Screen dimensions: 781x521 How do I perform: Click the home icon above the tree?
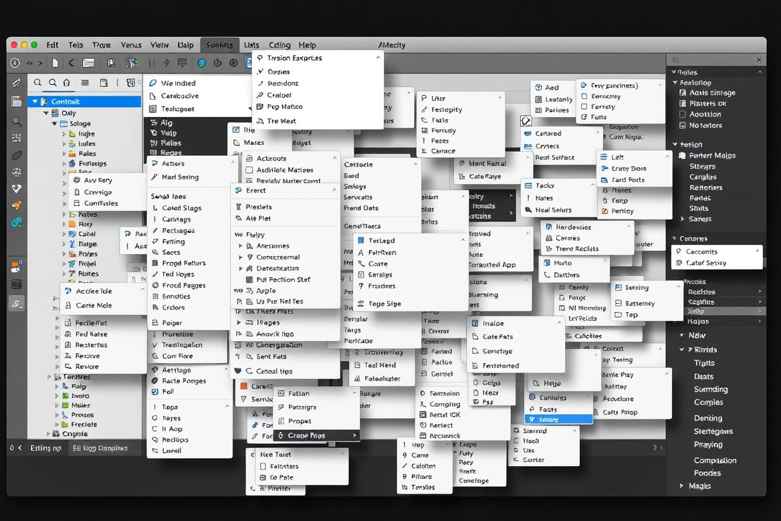(x=66, y=83)
